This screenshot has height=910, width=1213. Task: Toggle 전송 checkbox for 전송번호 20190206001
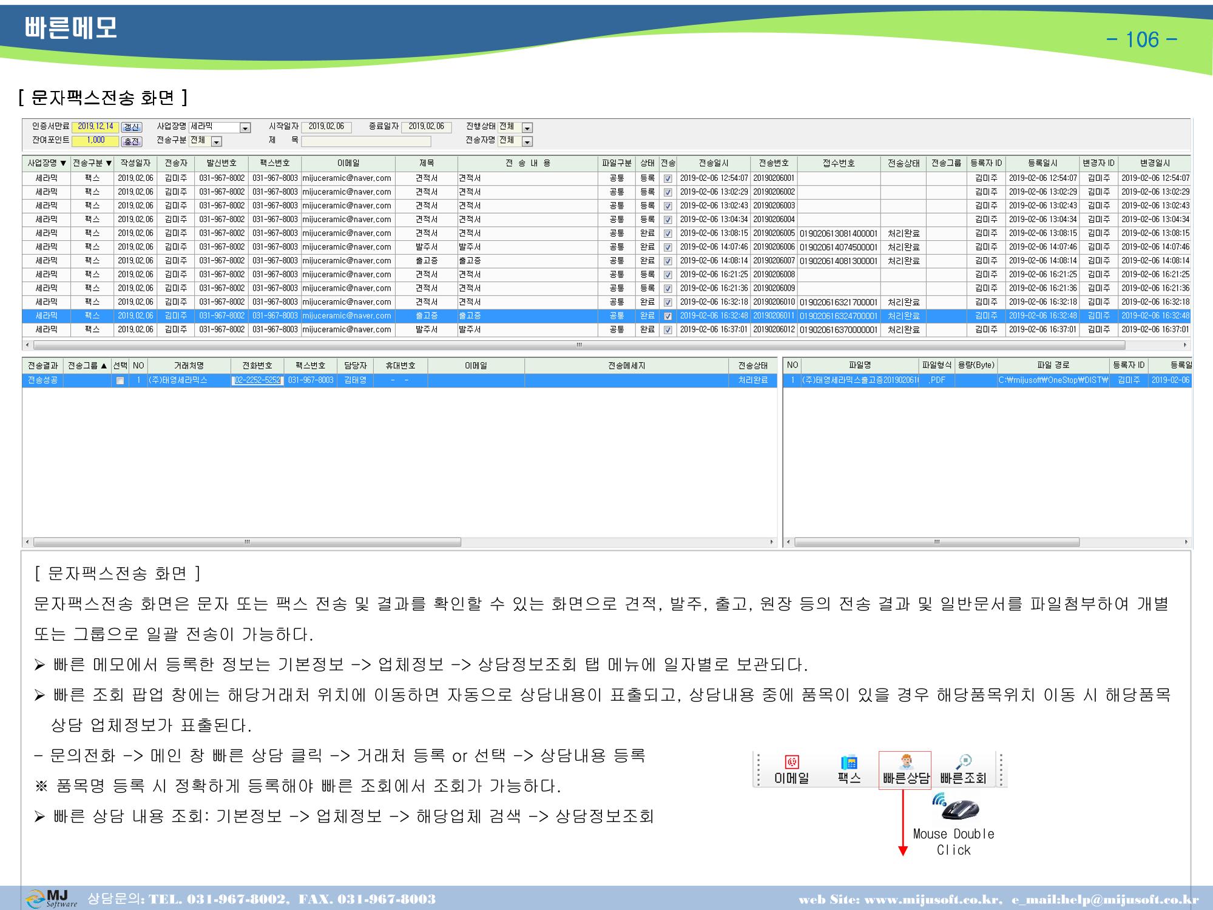(x=668, y=179)
